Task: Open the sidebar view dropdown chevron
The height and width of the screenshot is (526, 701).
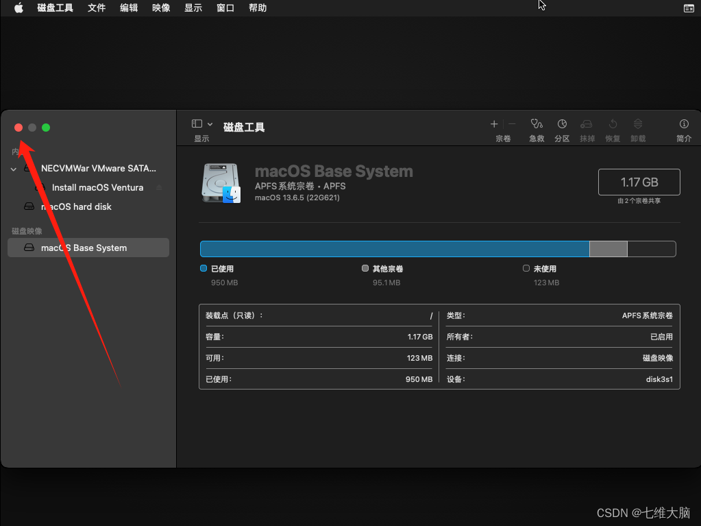Action: [210, 124]
